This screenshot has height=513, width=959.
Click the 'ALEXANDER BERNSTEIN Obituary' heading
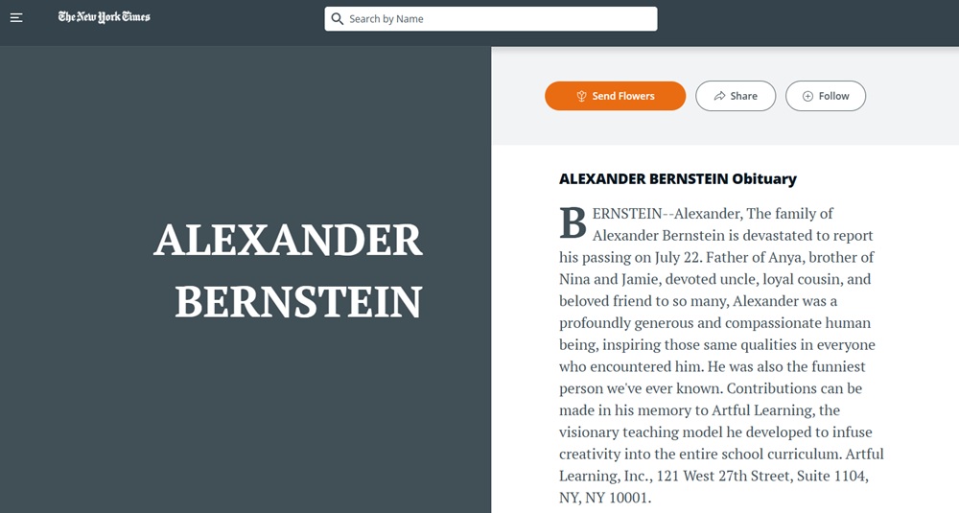click(678, 179)
